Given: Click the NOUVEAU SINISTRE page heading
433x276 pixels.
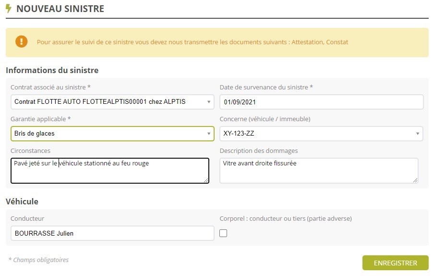Looking at the screenshot, I should [60, 9].
